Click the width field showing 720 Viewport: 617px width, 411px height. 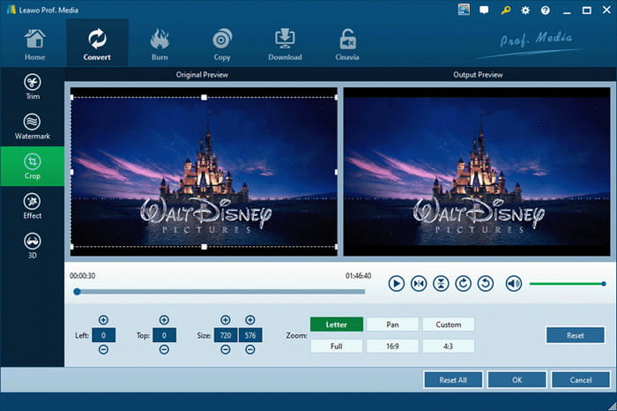226,335
